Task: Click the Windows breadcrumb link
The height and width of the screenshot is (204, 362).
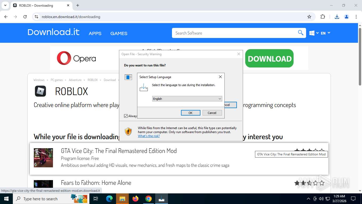Action: [39, 80]
